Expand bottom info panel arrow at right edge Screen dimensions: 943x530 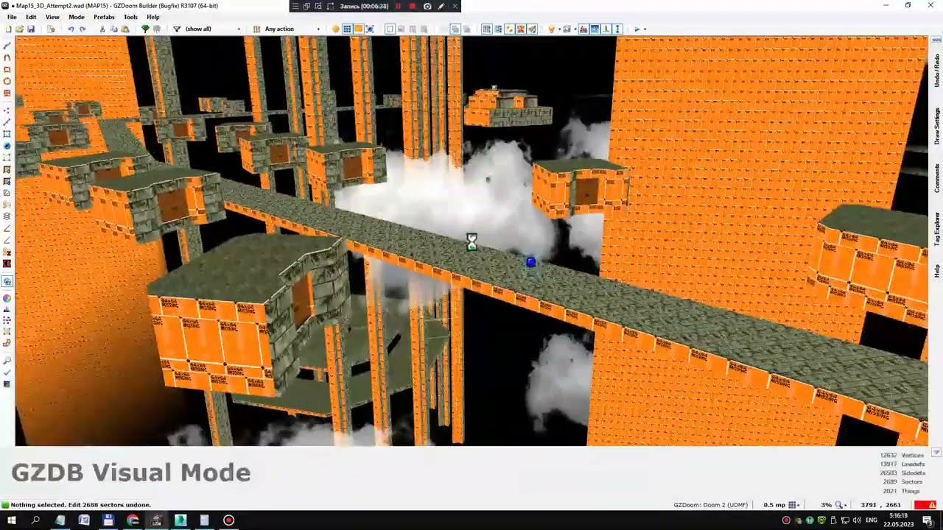[x=936, y=453]
